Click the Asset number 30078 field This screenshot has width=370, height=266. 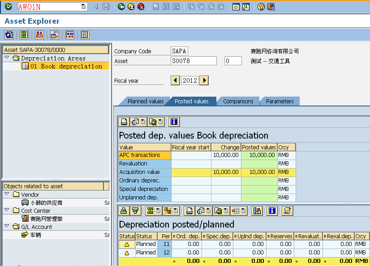pos(194,61)
